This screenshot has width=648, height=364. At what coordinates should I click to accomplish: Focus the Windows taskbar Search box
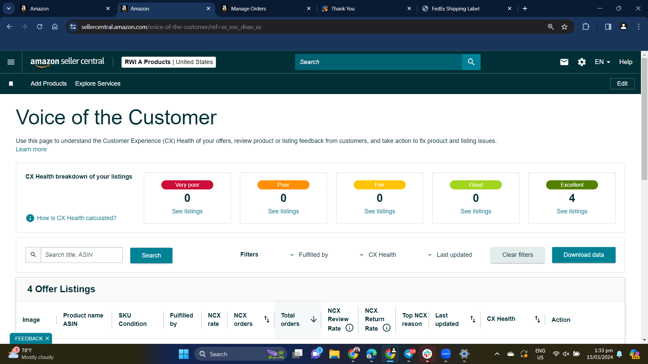[241, 354]
